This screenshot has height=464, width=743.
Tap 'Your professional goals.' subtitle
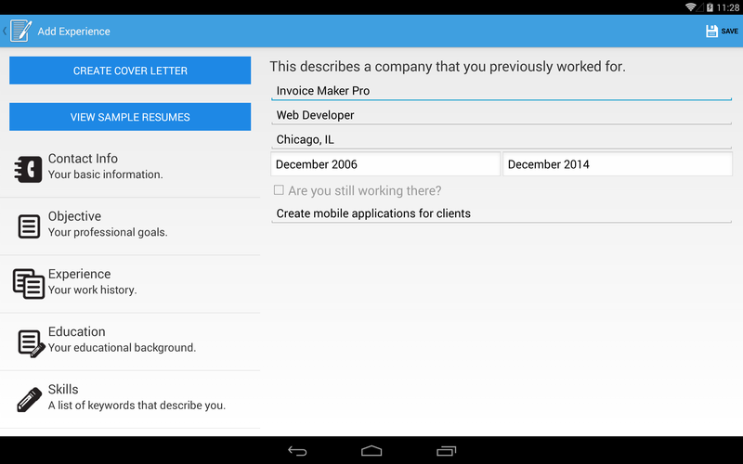[108, 232]
